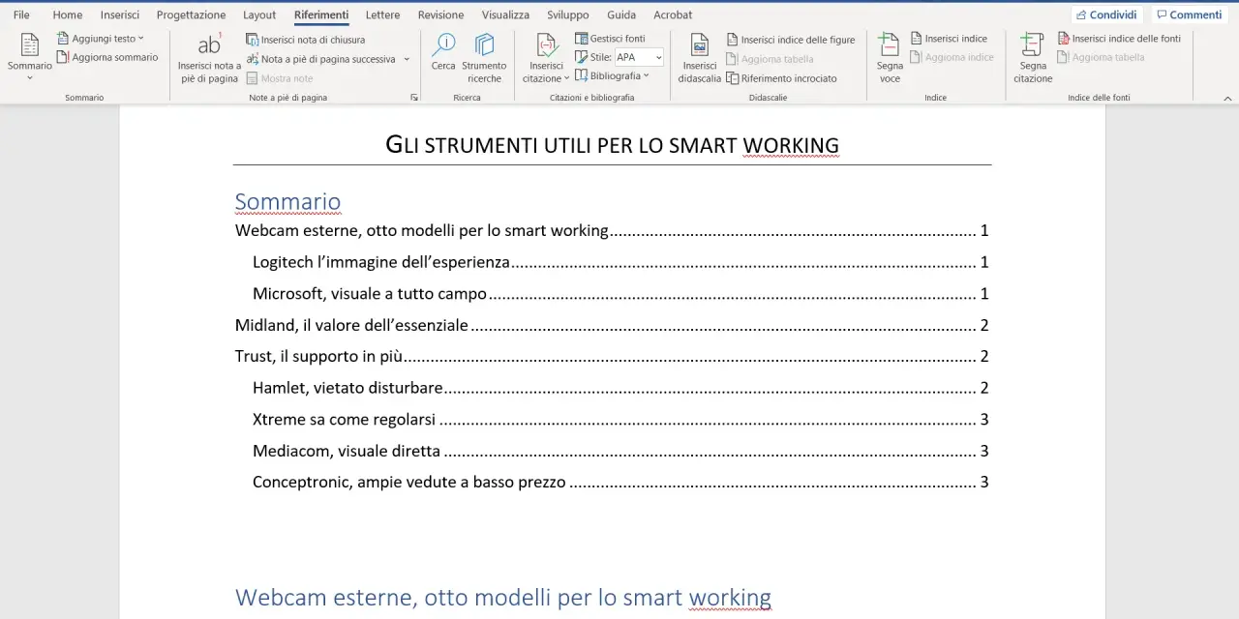The height and width of the screenshot is (619, 1239).
Task: Expand next footnote dropdown arrow
Action: coord(407,59)
